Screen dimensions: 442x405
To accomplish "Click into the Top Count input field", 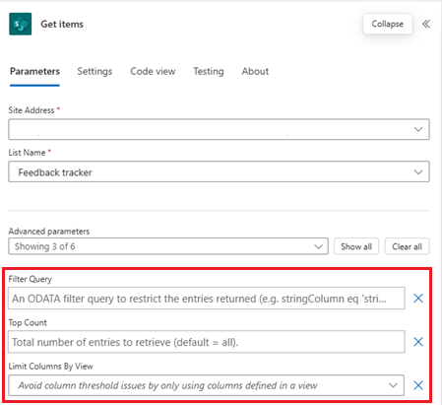I will pos(207,342).
